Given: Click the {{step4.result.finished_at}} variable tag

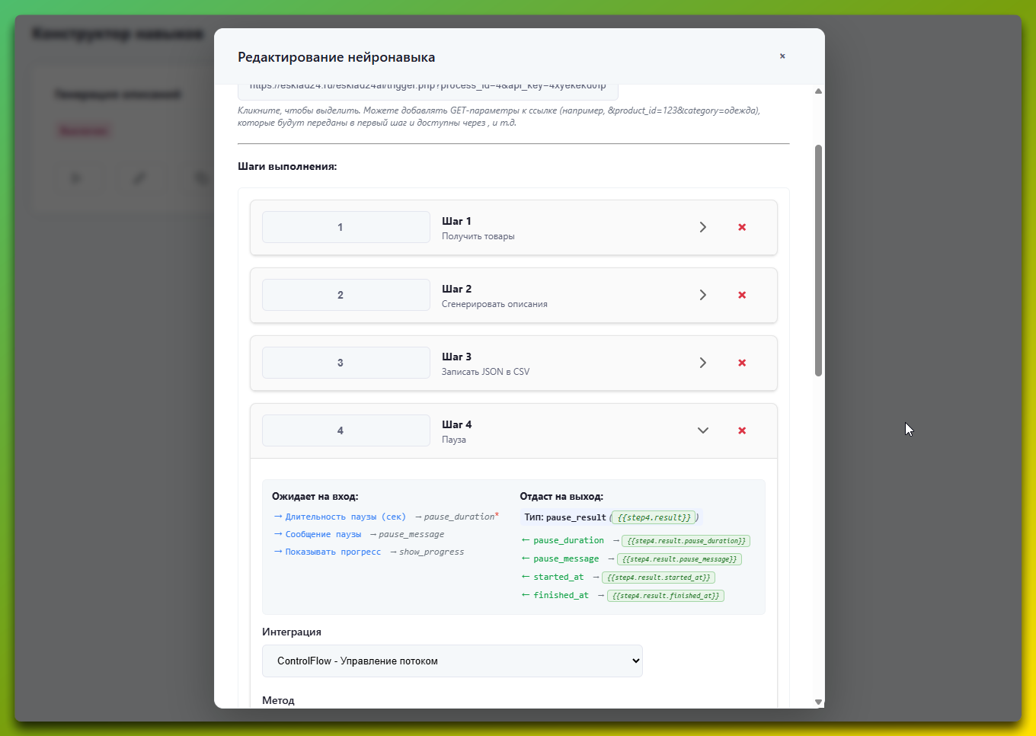Looking at the screenshot, I should click(x=666, y=596).
